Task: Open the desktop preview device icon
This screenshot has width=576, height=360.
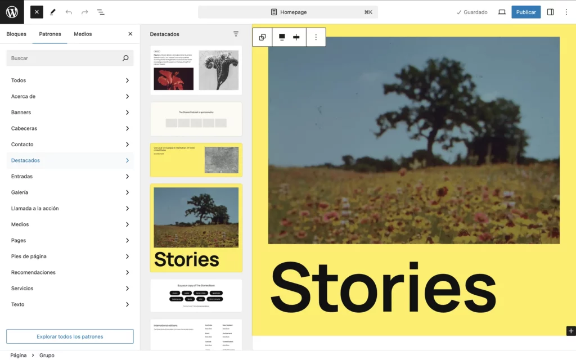Action: point(502,12)
